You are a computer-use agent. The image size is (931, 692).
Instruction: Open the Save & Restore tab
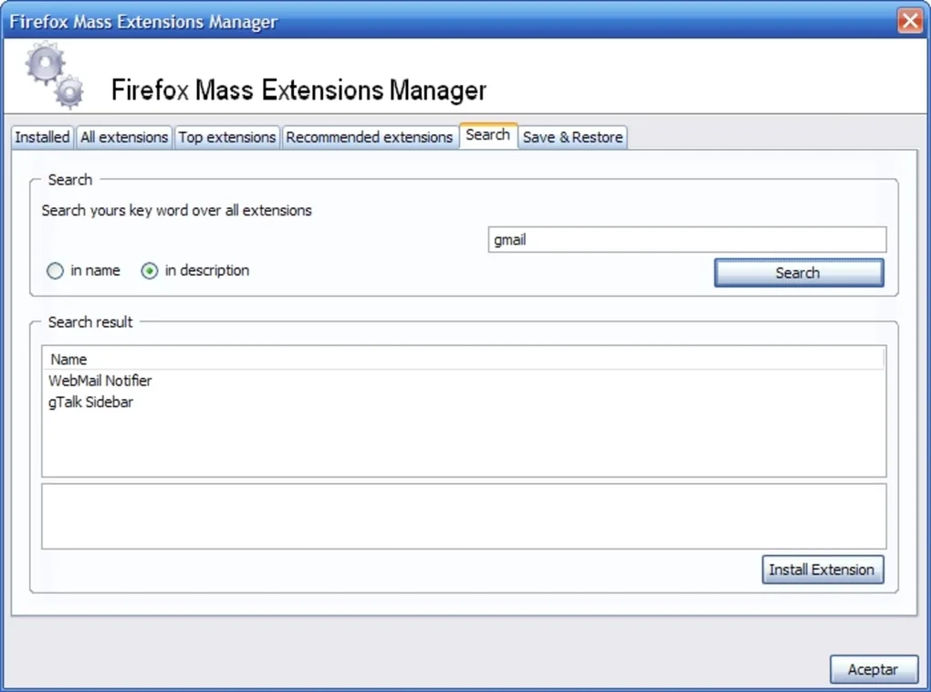point(572,137)
